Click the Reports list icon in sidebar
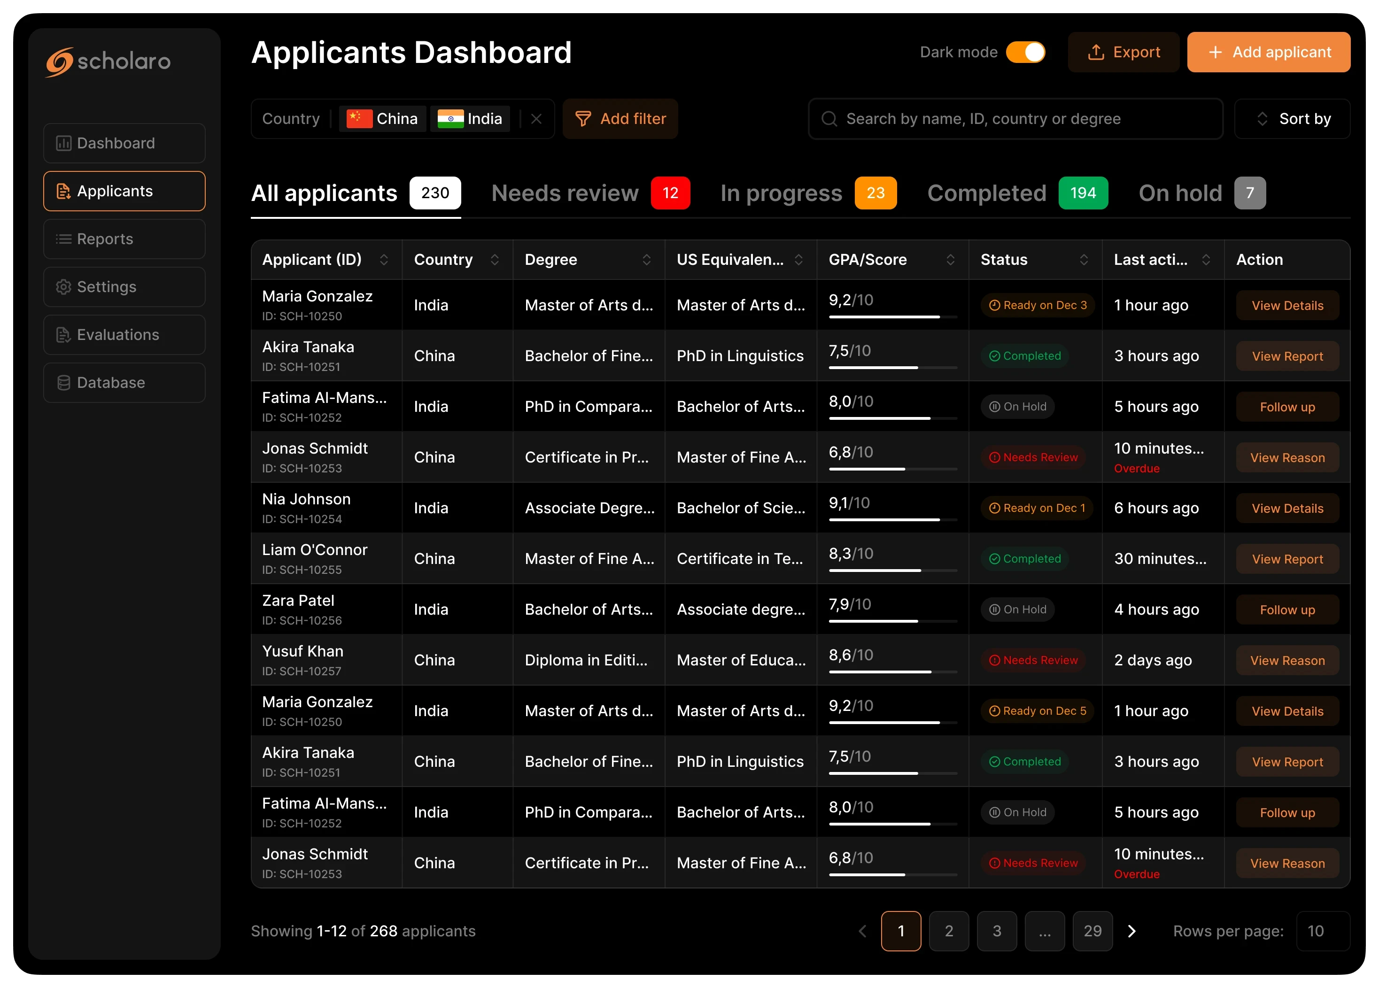Screen dimensions: 1379x988 tap(63, 239)
